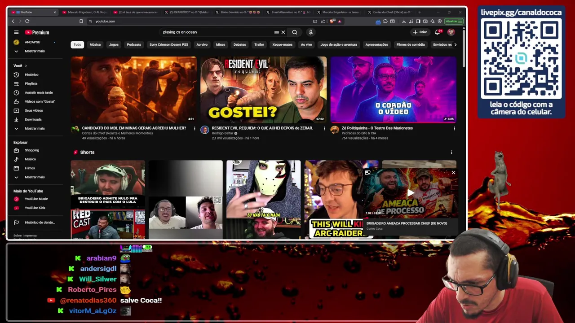Open the account avatar menu
Image resolution: width=575 pixels, height=323 pixels.
pyautogui.click(x=451, y=32)
